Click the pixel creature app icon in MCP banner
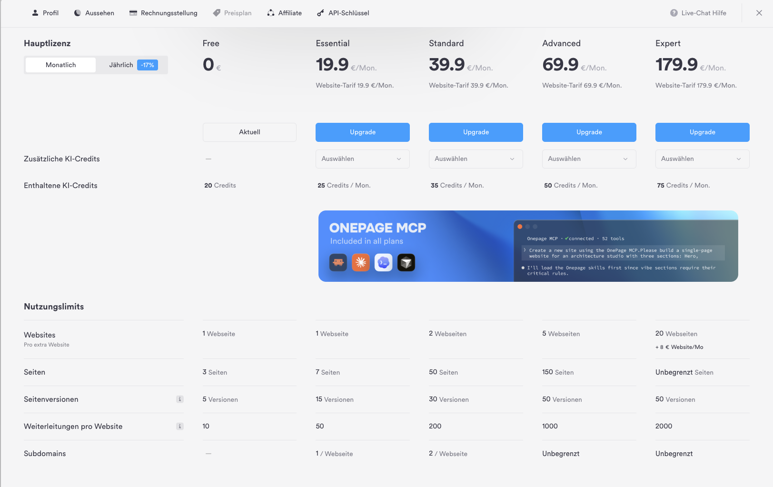This screenshot has height=487, width=773. 338,262
